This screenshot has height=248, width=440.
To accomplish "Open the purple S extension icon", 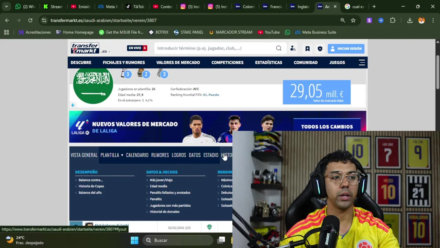I will [369, 20].
